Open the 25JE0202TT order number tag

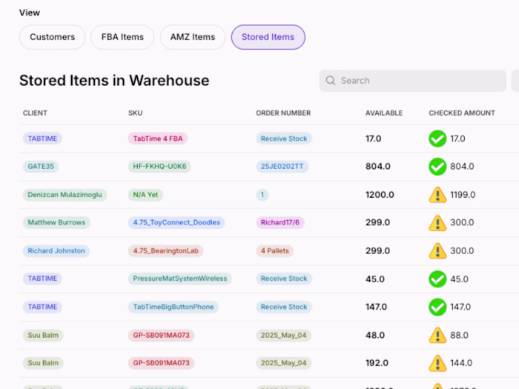coord(282,167)
